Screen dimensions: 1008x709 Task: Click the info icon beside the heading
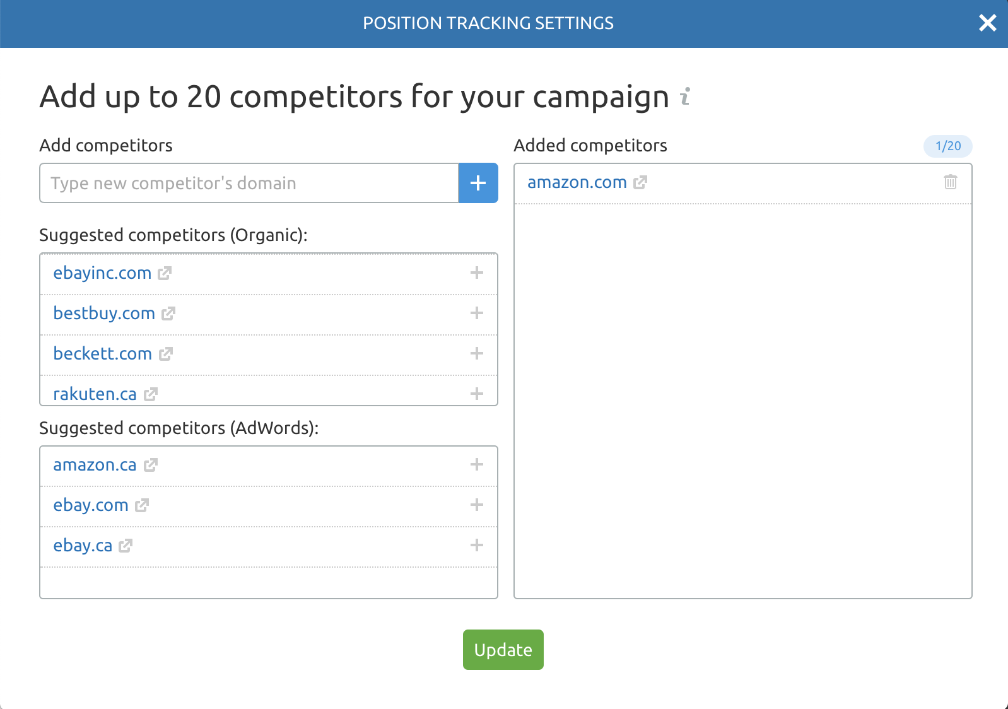tap(686, 97)
